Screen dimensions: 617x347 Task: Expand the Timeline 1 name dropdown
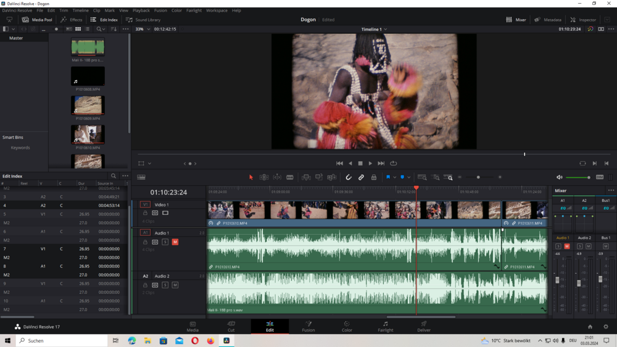[x=386, y=29]
